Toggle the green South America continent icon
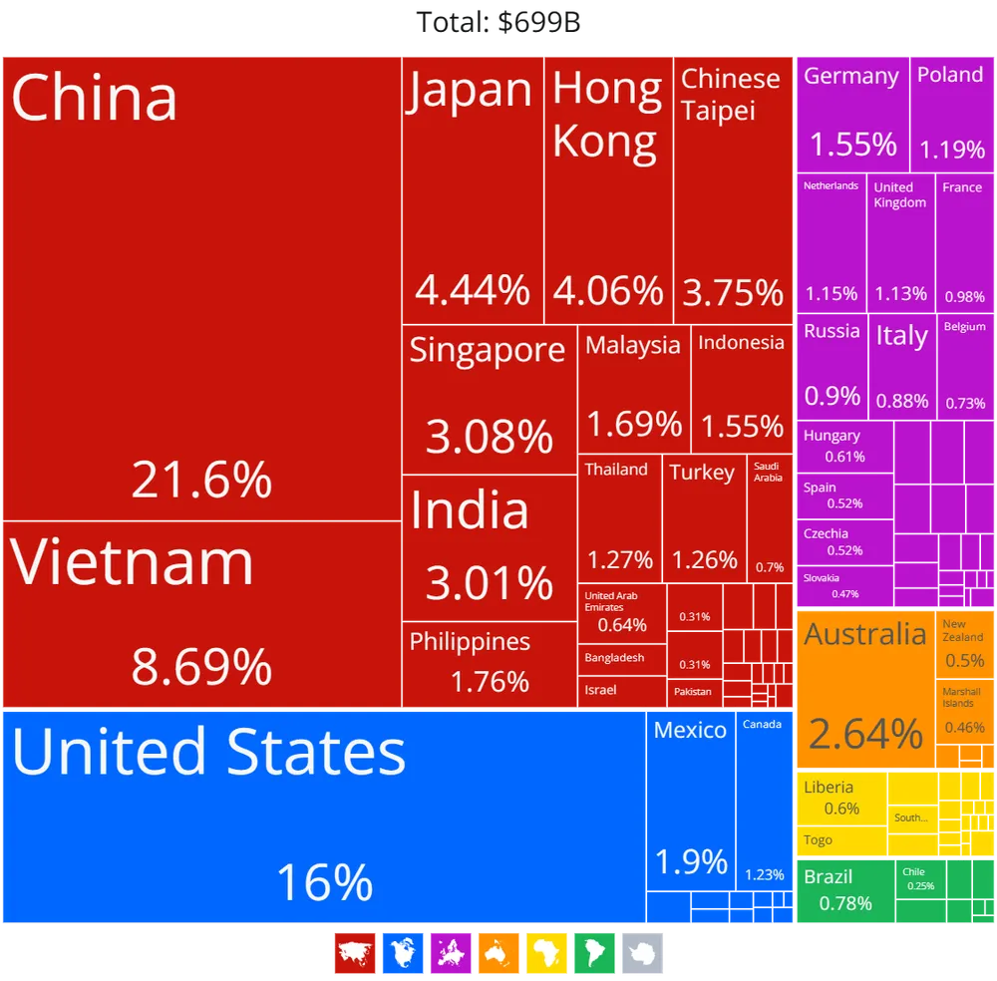 (x=594, y=954)
